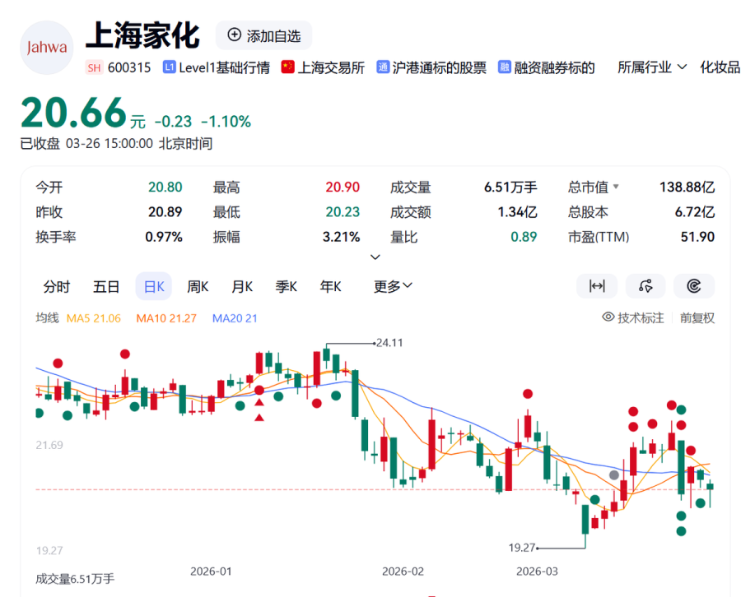The height and width of the screenshot is (597, 741).
Task: Open the 总市值 dropdown triangle
Action: point(616,187)
